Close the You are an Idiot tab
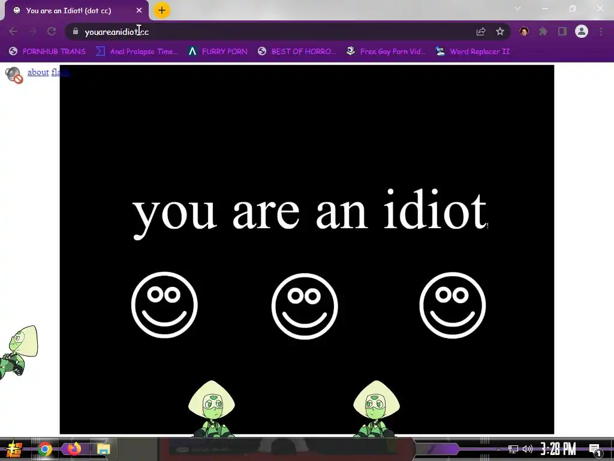The image size is (614, 461). coord(139,11)
